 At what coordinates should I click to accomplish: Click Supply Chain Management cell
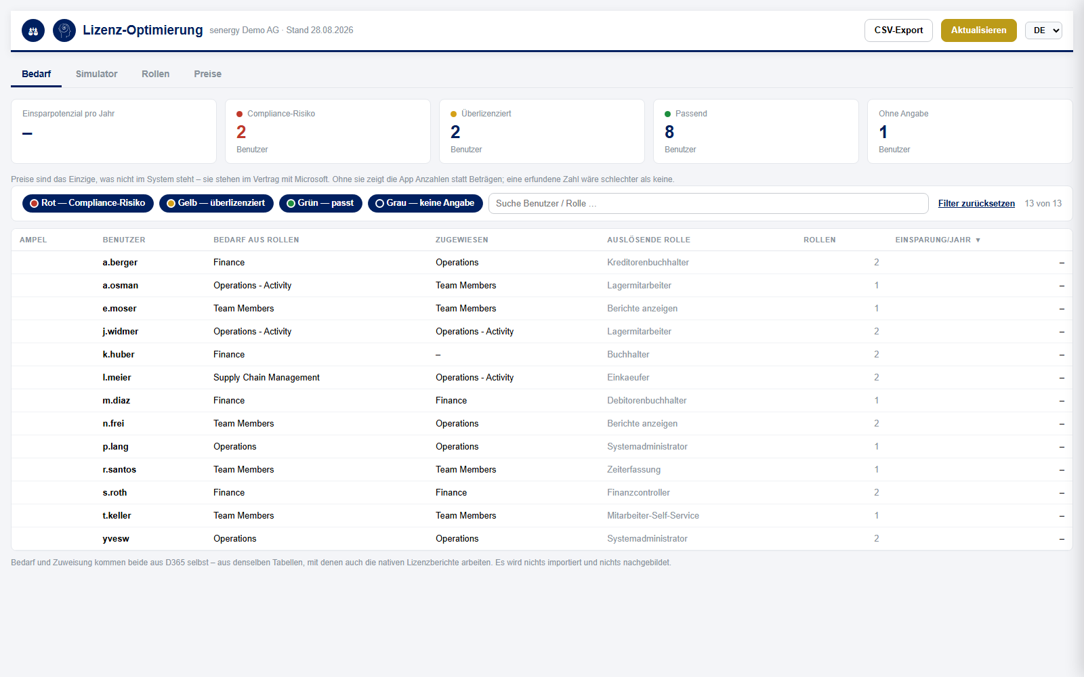266,378
